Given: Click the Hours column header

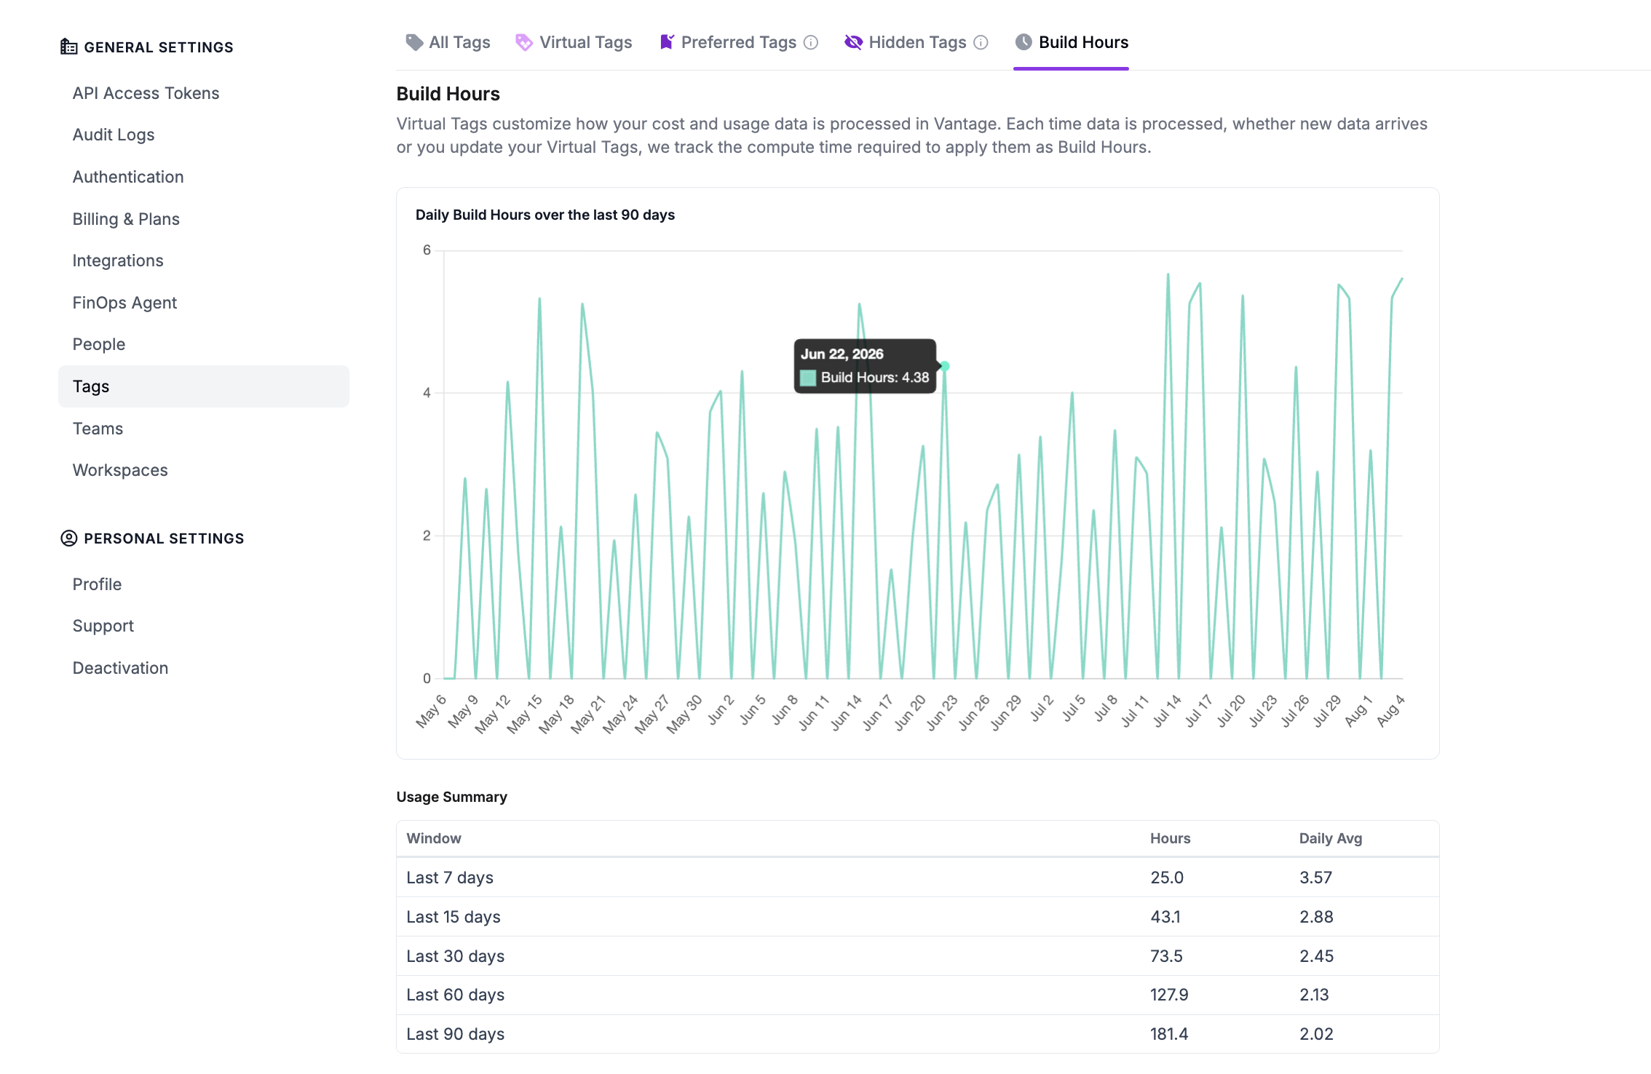Looking at the screenshot, I should [1171, 838].
